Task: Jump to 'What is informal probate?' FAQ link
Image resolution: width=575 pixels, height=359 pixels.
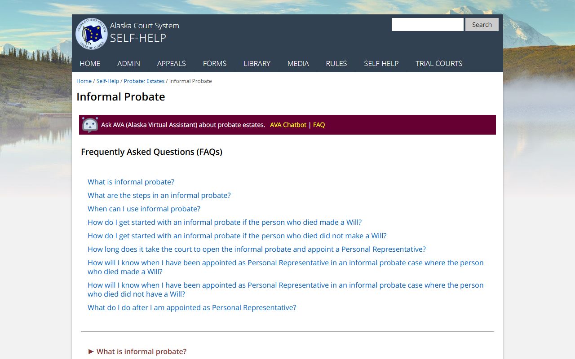Action: 131,182
